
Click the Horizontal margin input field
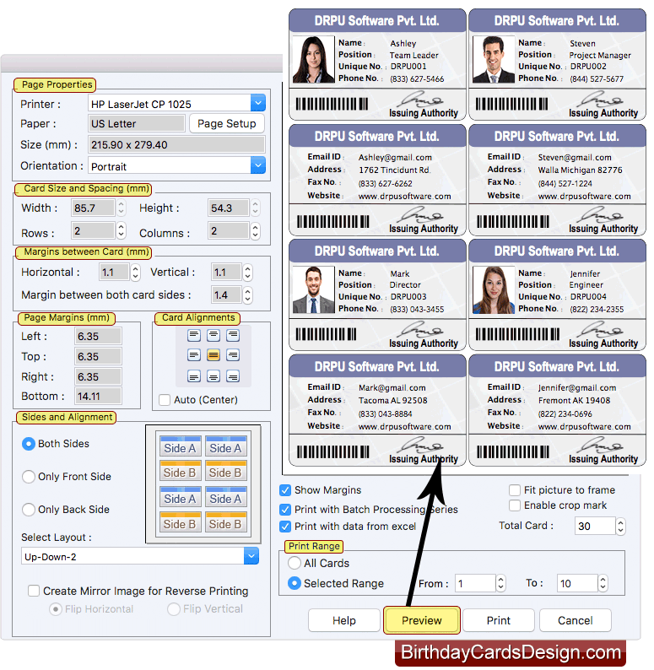pyautogui.click(x=114, y=273)
